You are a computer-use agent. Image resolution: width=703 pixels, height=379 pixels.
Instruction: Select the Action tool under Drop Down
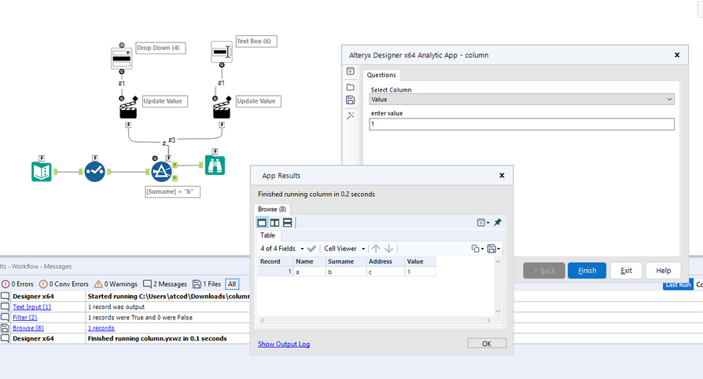coord(128,108)
